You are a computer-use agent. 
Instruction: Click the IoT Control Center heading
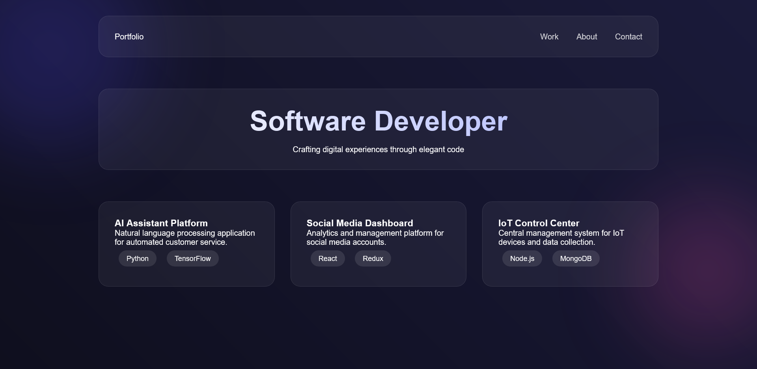pos(538,223)
